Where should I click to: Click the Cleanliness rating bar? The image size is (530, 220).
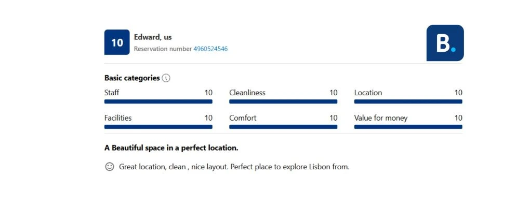tap(283, 101)
